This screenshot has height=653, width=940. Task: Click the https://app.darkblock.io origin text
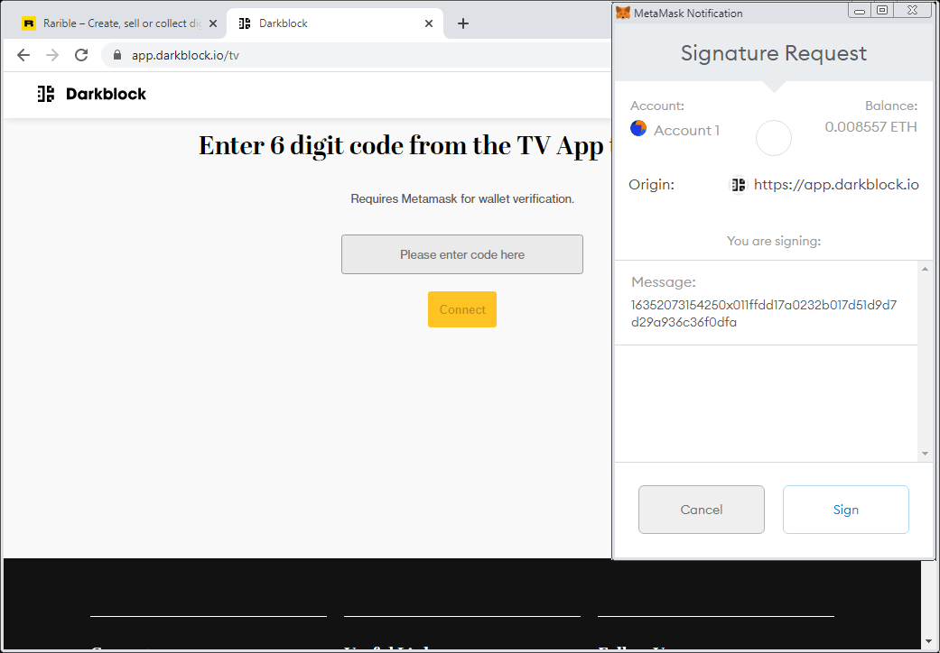836,184
